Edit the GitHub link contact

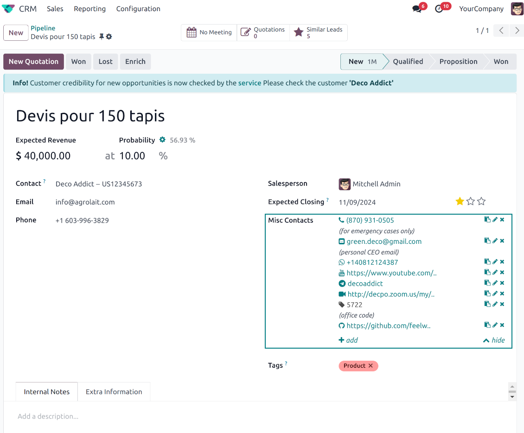click(495, 325)
